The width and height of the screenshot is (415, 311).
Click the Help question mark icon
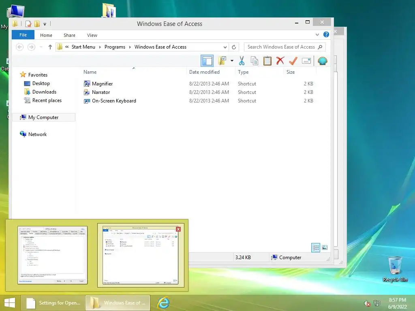coord(326,35)
